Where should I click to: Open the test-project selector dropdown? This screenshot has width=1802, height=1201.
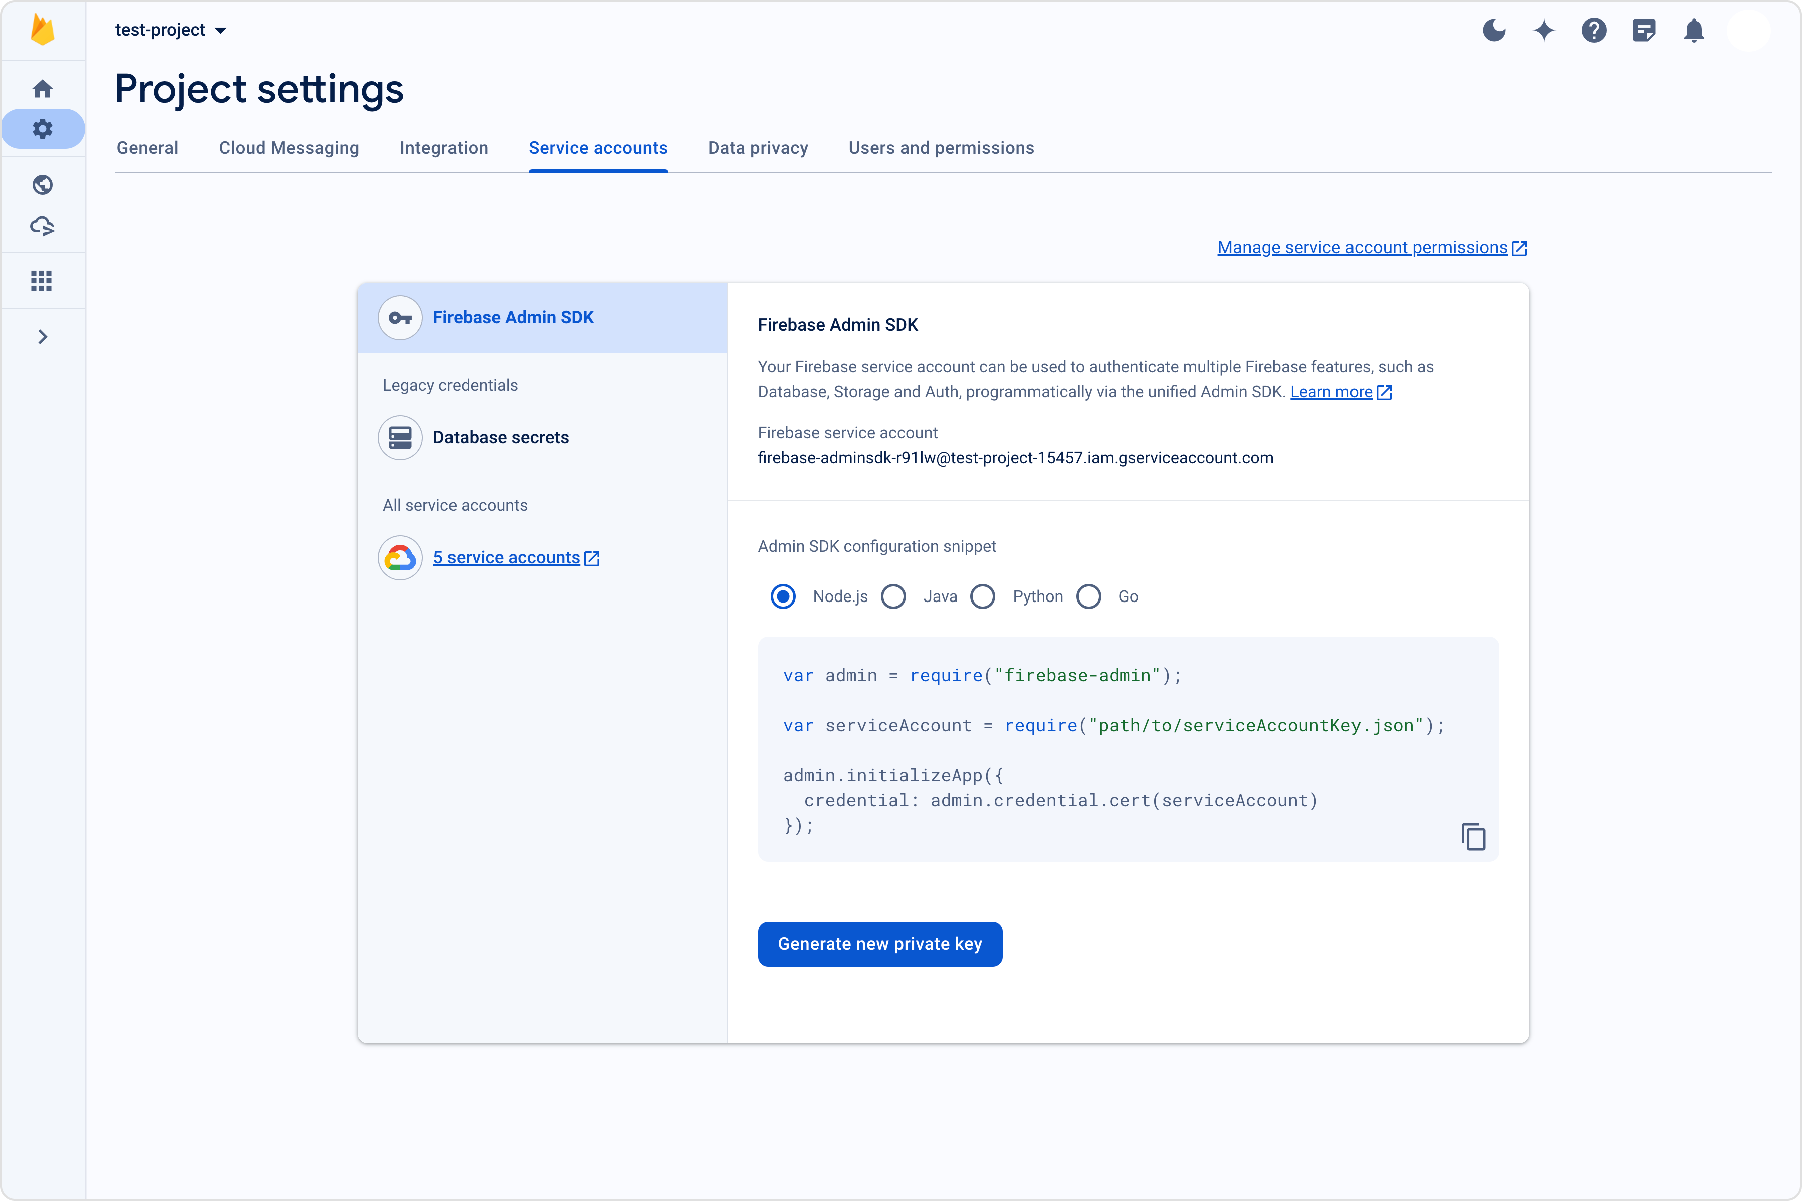[170, 30]
